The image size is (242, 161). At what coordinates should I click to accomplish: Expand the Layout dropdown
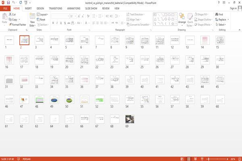point(42,15)
